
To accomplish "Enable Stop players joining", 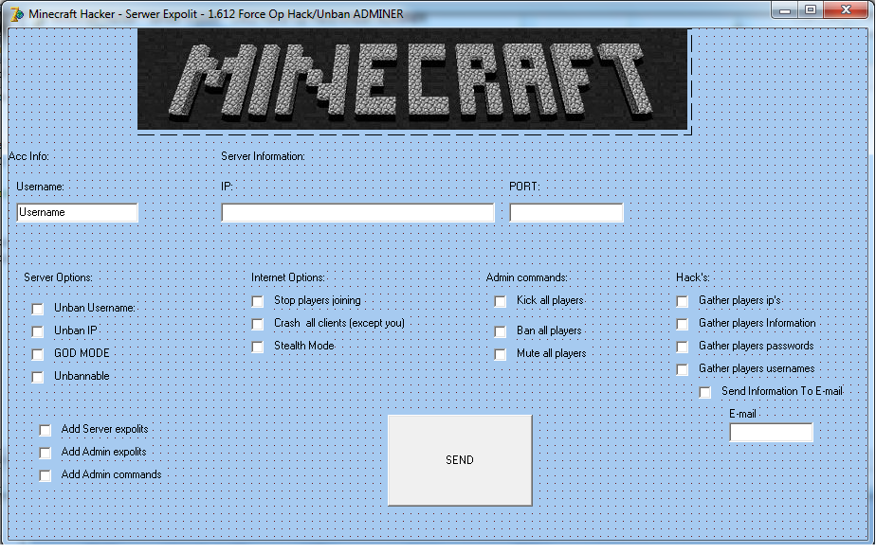I will [x=257, y=301].
